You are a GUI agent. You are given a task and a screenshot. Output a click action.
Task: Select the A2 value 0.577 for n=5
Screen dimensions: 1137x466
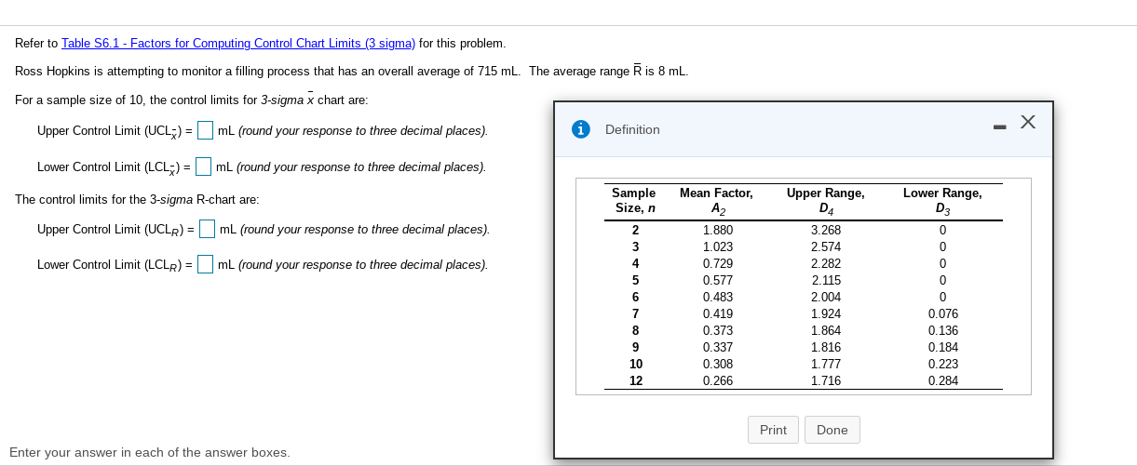tap(718, 280)
